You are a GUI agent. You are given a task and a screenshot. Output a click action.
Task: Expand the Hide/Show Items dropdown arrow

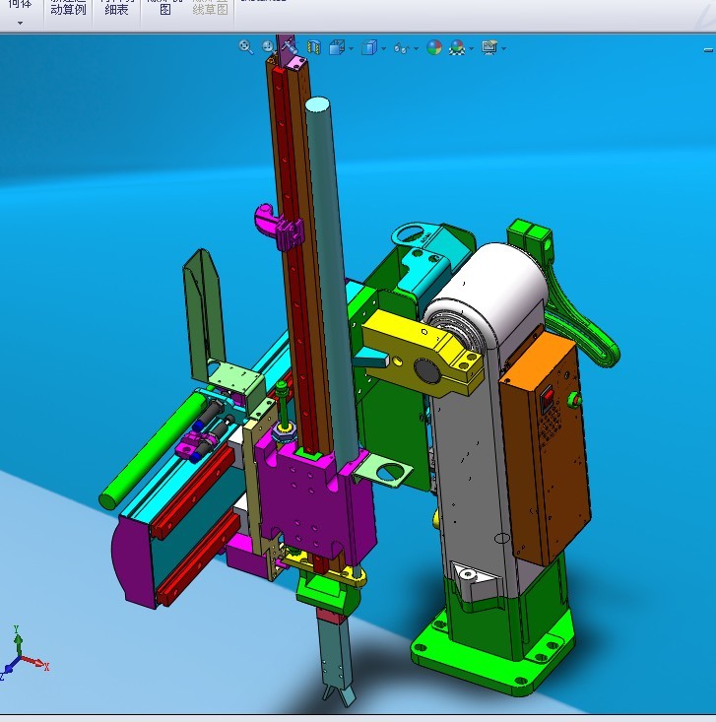[416, 47]
